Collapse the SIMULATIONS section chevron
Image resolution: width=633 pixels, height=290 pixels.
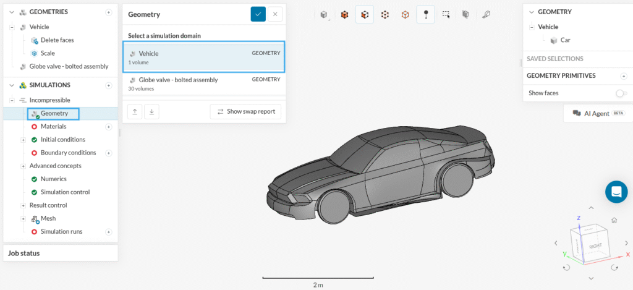coord(12,85)
